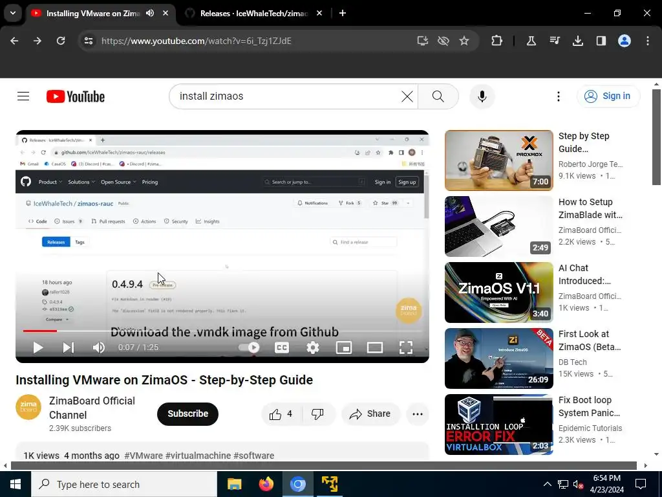Click taskbar 'Type here to search' box
Screen dimensions: 662x497
tap(124, 484)
